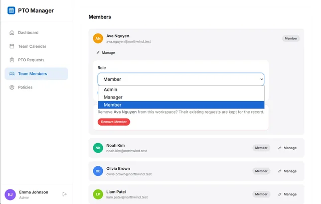Click the Remove Member button
Screen dimensions: 321x204
(x=114, y=122)
